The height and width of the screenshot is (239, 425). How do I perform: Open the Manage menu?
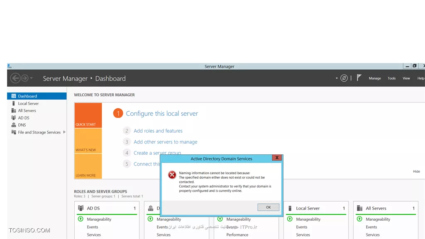[375, 78]
